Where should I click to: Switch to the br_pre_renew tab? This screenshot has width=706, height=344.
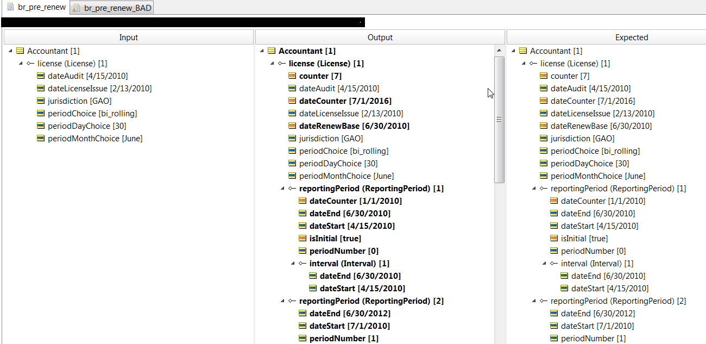35,7
